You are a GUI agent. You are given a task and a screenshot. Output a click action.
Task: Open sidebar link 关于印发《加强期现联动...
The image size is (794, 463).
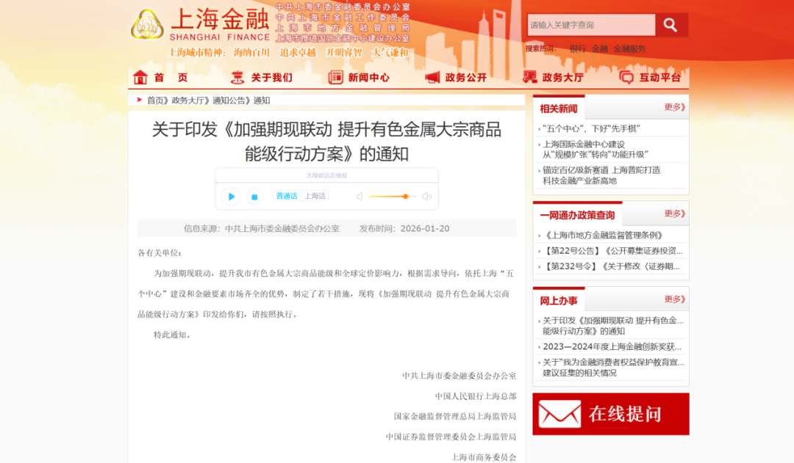coord(612,326)
